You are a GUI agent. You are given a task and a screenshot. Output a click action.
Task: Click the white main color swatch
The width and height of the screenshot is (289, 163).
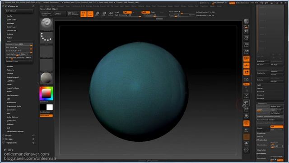[50, 107]
